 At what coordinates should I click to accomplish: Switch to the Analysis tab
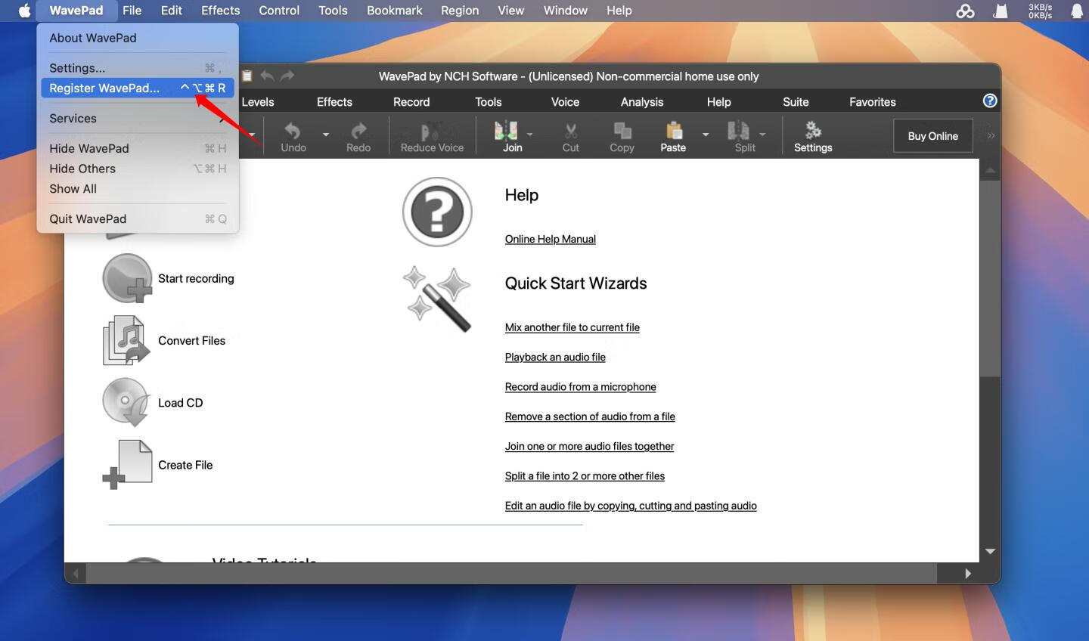pyautogui.click(x=642, y=102)
